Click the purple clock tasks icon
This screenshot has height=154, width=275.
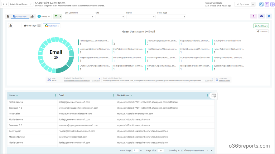click(x=272, y=4)
